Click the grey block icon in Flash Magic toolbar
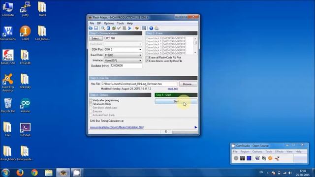Image resolution: width=315 pixels, height=177 pixels. 125,29
